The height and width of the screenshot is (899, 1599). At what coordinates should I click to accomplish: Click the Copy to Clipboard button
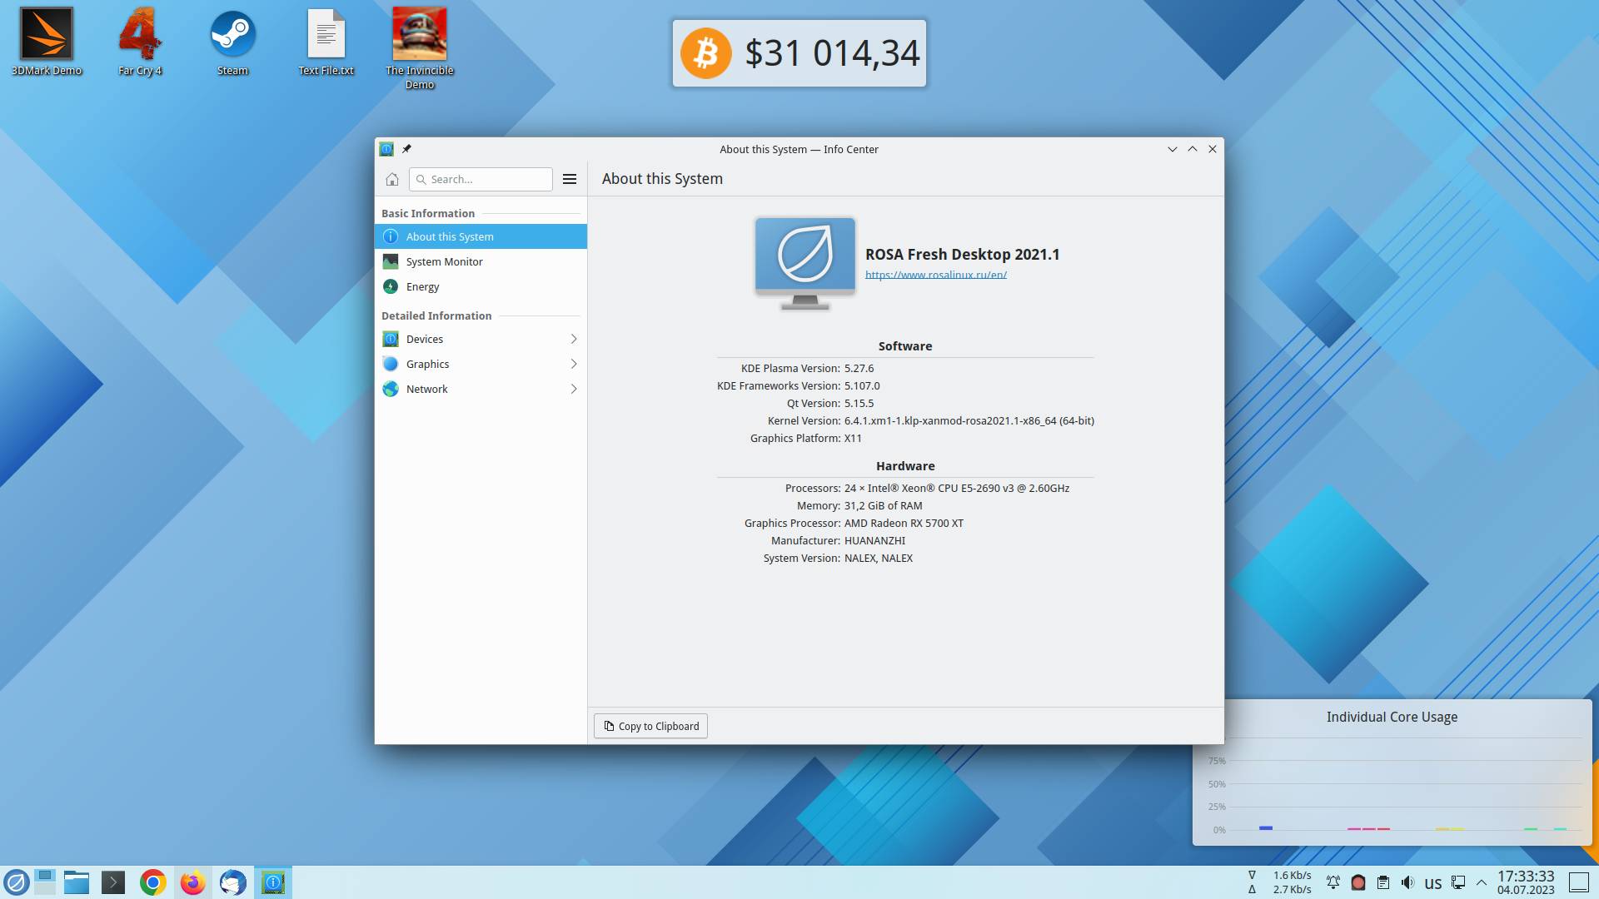pyautogui.click(x=650, y=726)
